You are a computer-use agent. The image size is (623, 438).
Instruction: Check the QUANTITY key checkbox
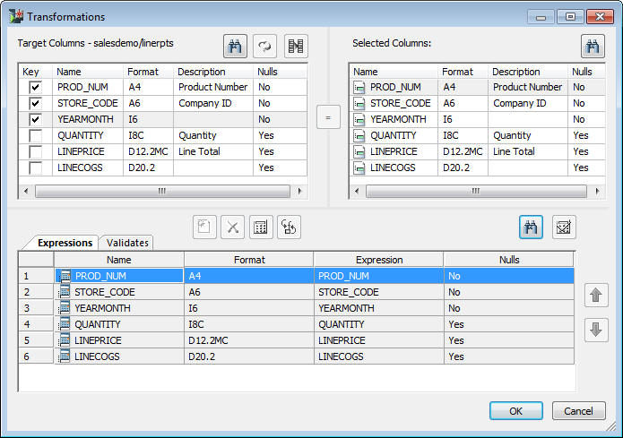[x=35, y=135]
